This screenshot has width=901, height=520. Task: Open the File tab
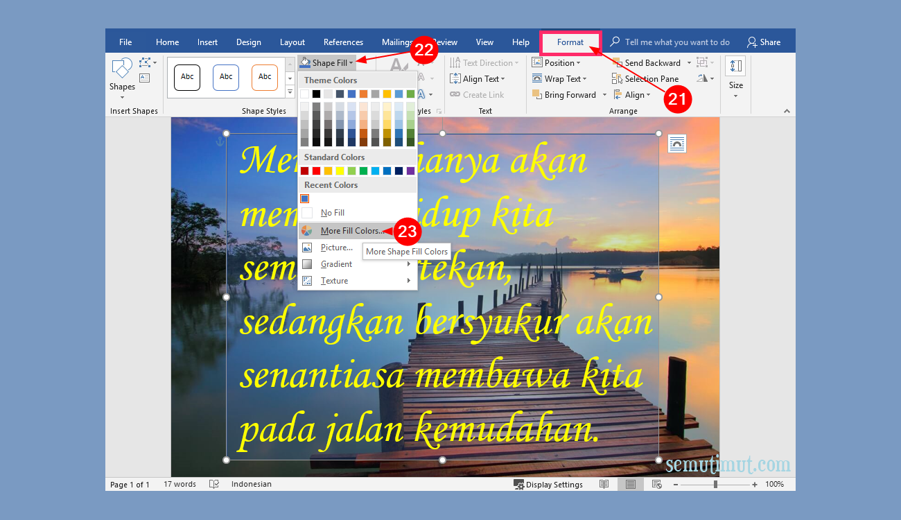click(125, 42)
